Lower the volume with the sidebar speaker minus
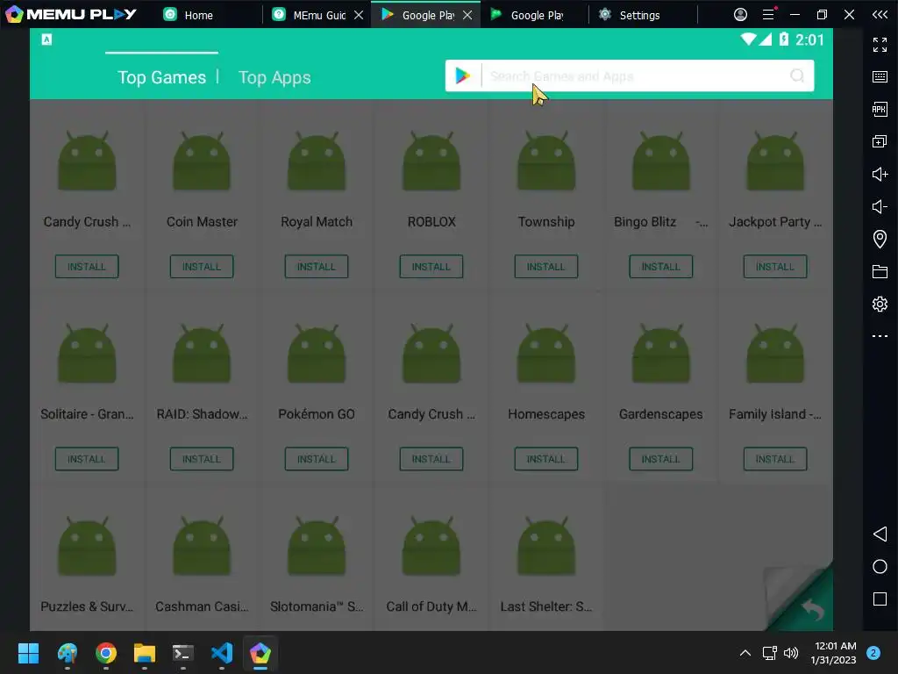Viewport: 898px width, 674px height. [x=880, y=206]
